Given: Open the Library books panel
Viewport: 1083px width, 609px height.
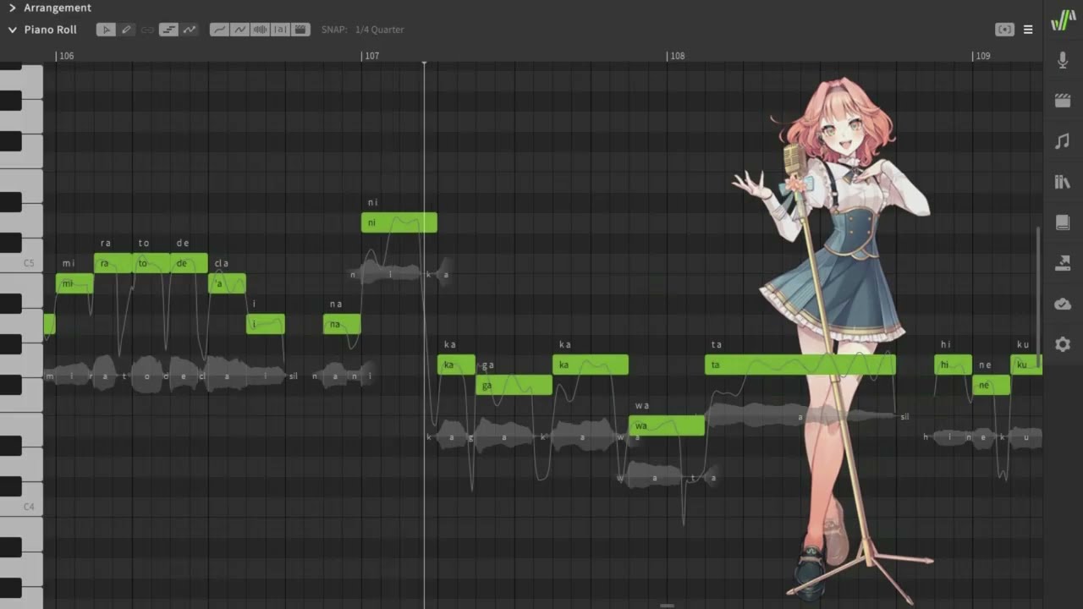Looking at the screenshot, I should pos(1063,182).
